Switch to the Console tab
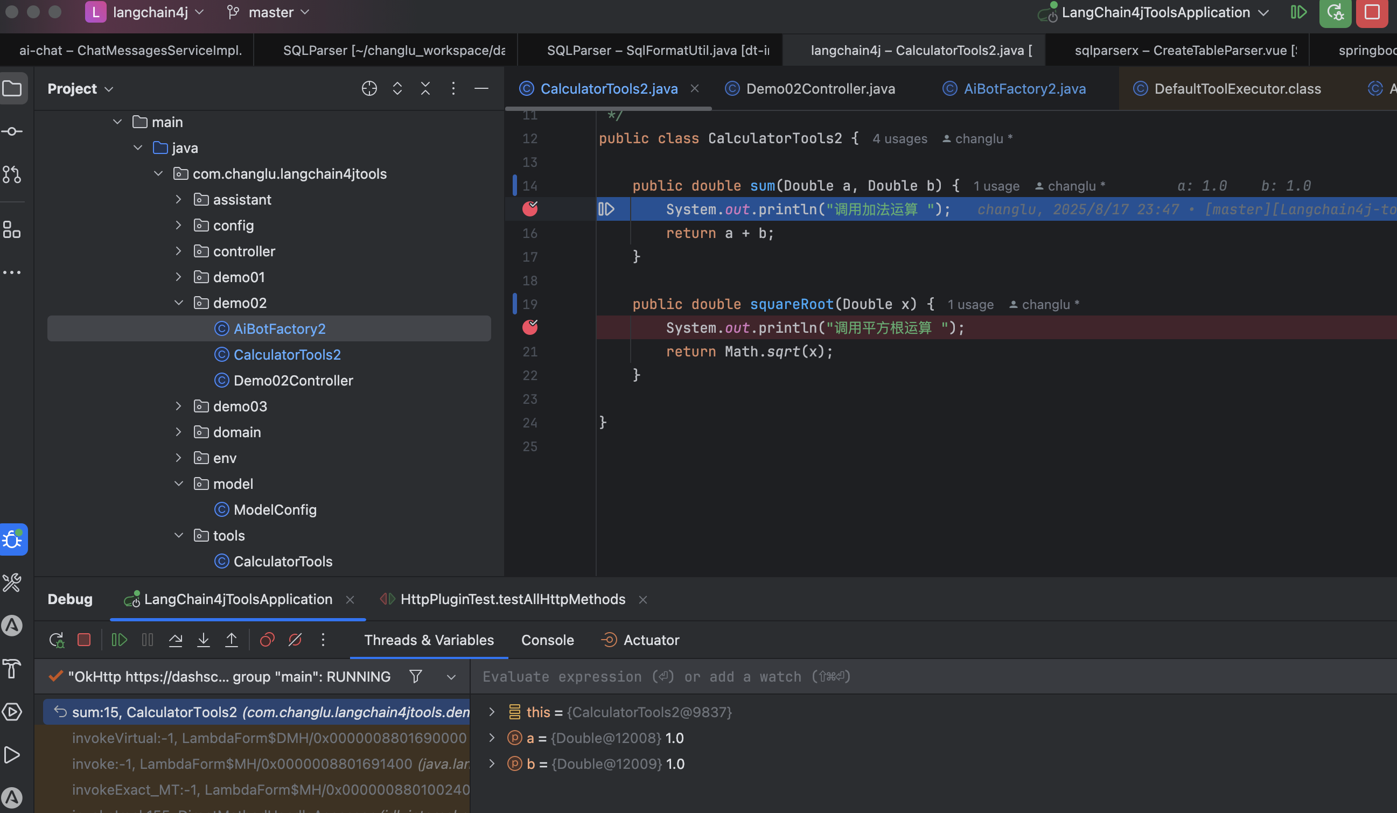The width and height of the screenshot is (1397, 813). click(x=547, y=640)
